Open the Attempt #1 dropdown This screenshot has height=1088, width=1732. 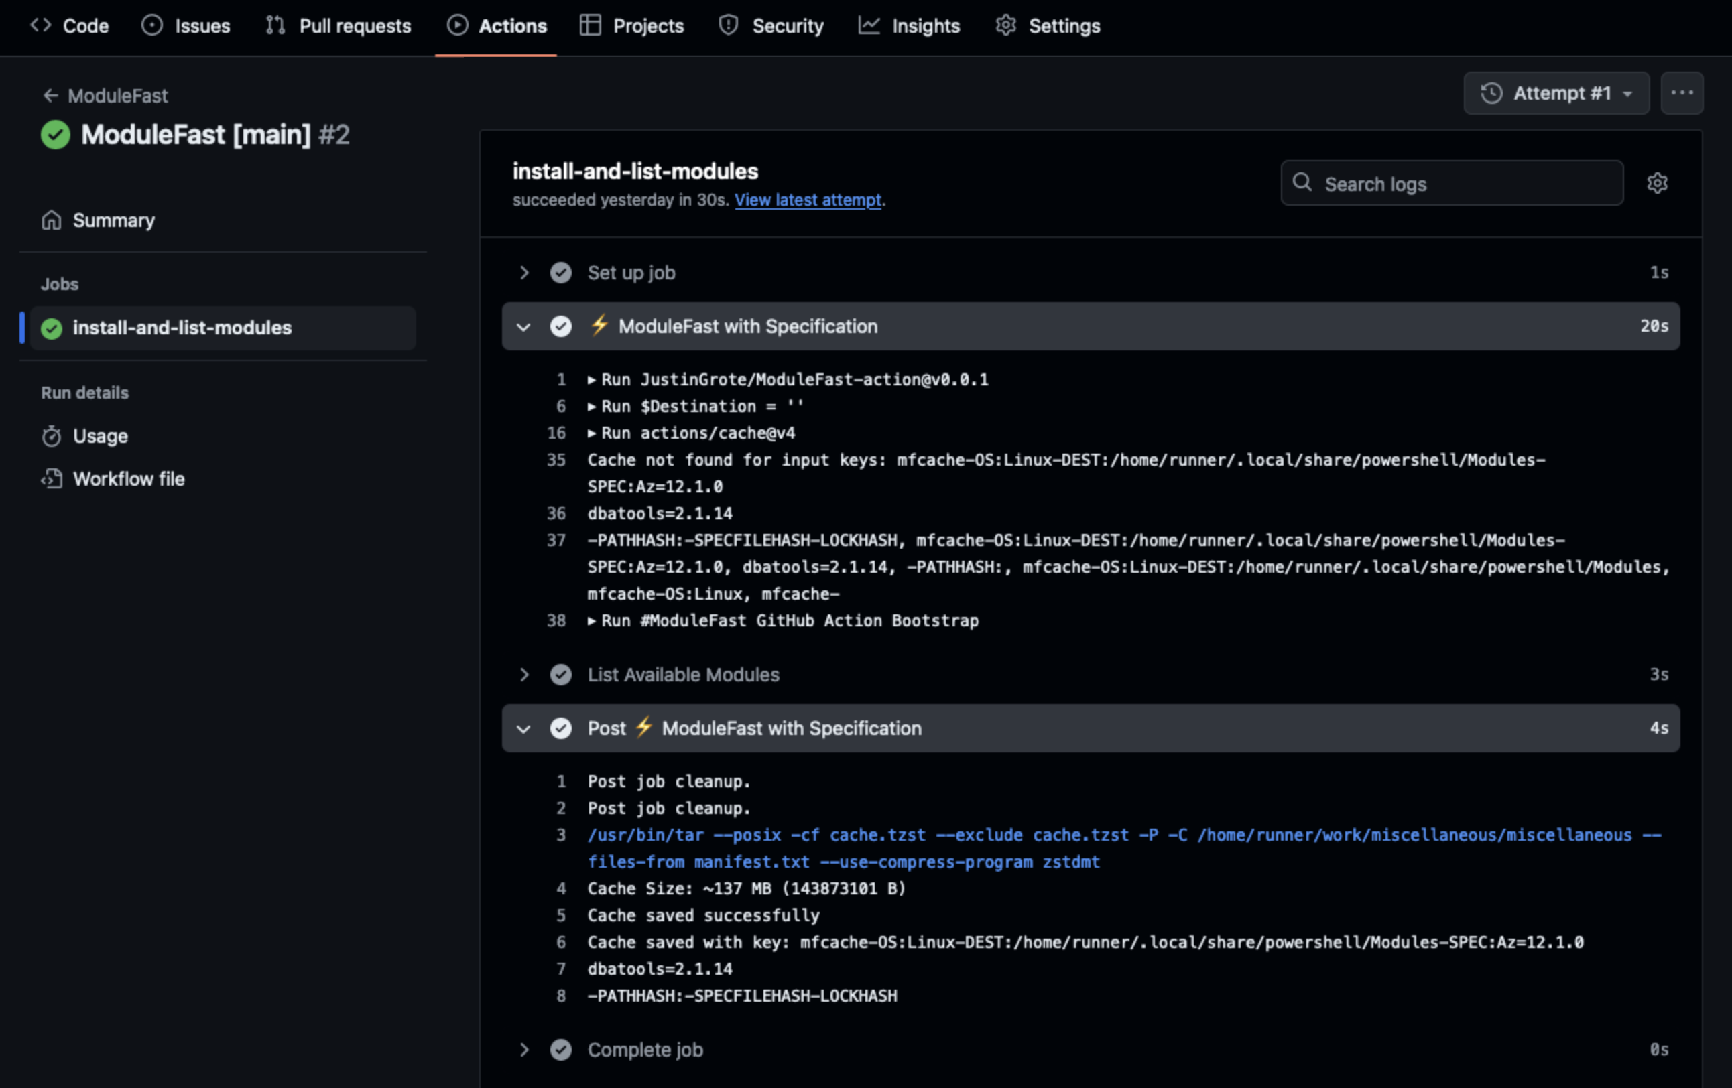1556,94
